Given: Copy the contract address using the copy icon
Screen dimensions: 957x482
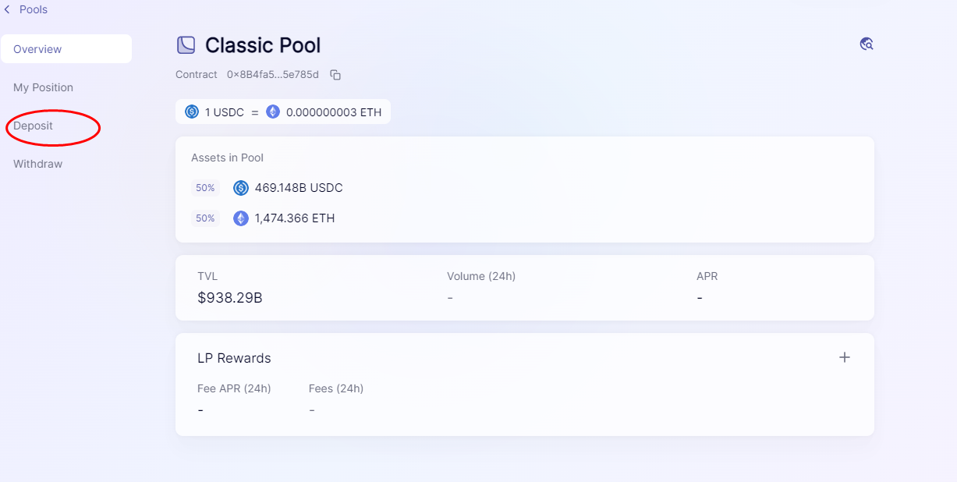Looking at the screenshot, I should (x=335, y=75).
